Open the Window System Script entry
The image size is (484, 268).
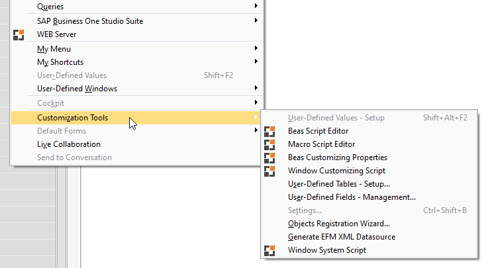click(327, 250)
